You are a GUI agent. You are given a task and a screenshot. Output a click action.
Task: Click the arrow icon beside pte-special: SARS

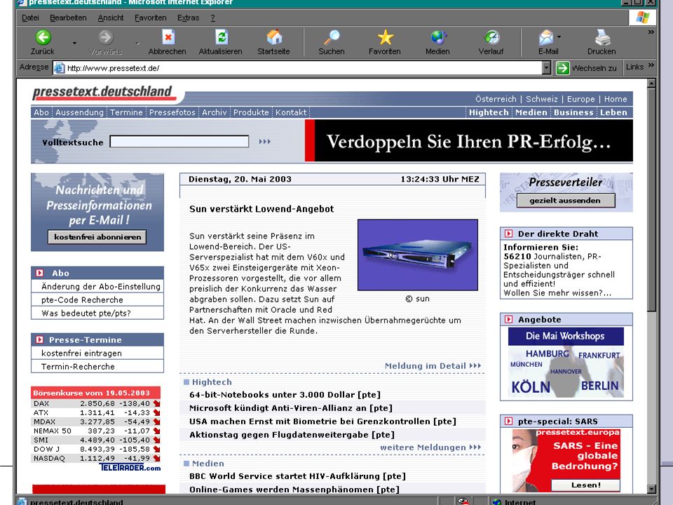pyautogui.click(x=509, y=421)
